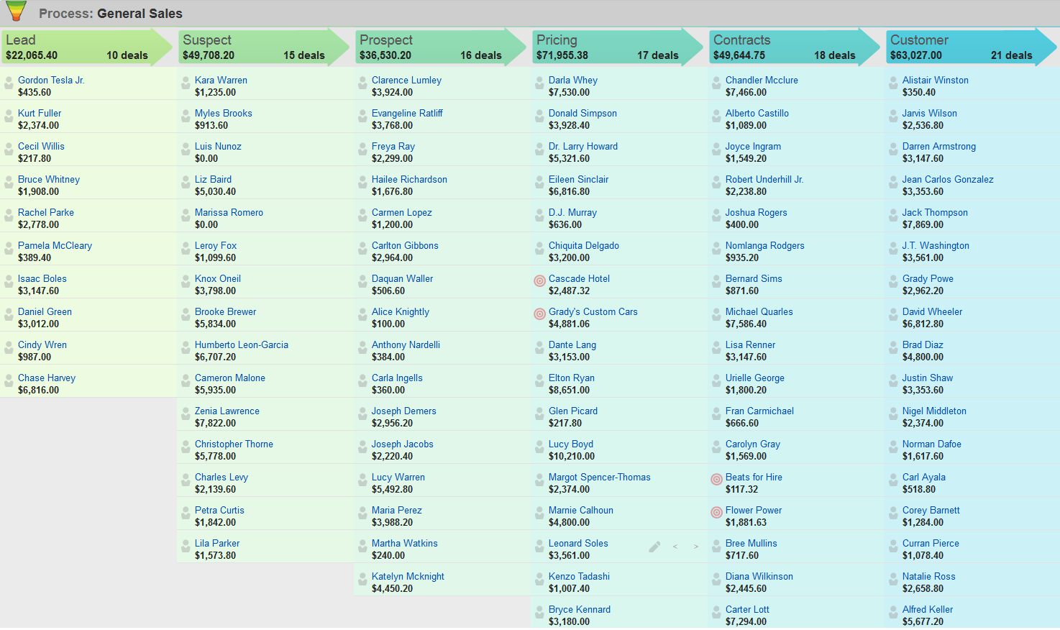Viewport: 1060px width, 630px height.
Task: Click the target icon beside Flower Power
Action: pyautogui.click(x=716, y=513)
